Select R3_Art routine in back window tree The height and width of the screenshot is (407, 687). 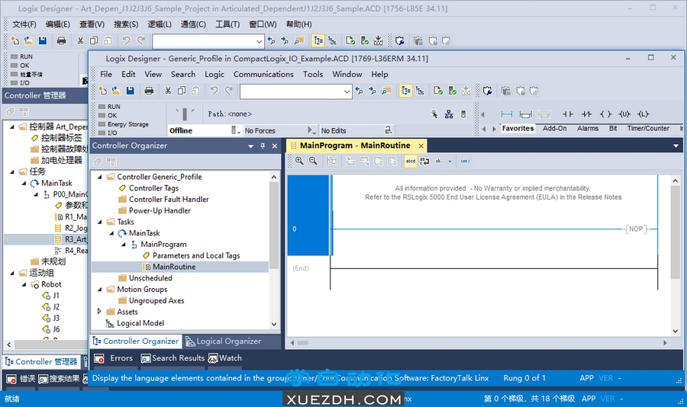pyautogui.click(x=76, y=239)
